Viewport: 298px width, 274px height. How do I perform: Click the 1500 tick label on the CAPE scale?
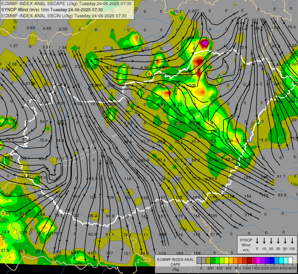[256, 268]
